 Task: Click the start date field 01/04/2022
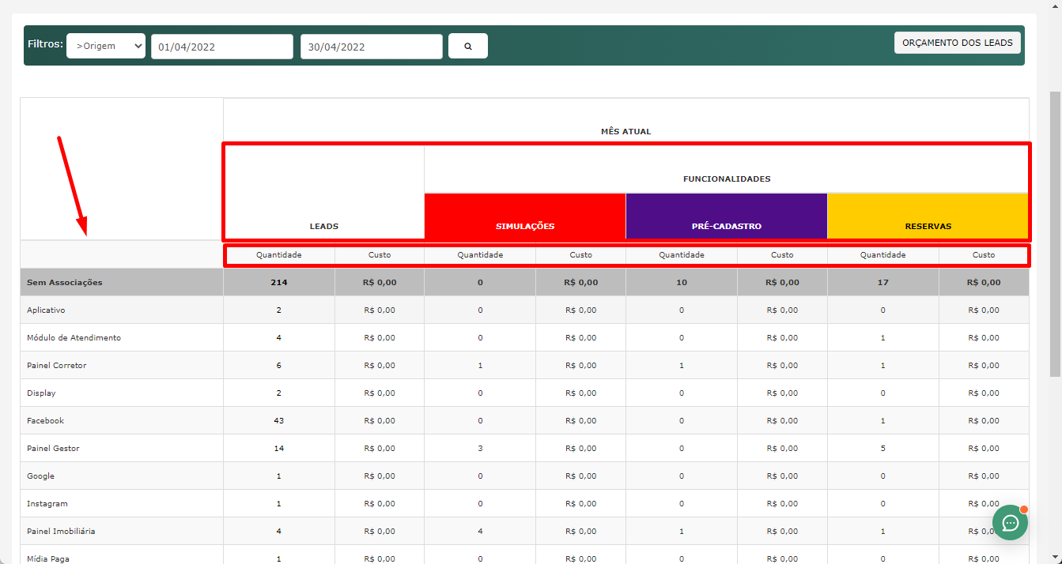pos(222,47)
